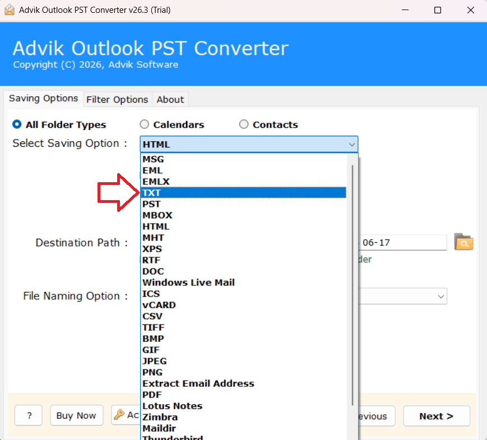This screenshot has height=440, width=487.
Task: Pick MHT in the dropdown list
Action: [244, 238]
